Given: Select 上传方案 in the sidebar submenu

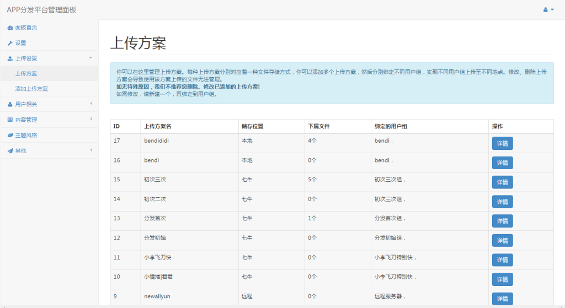Looking at the screenshot, I should 26,73.
